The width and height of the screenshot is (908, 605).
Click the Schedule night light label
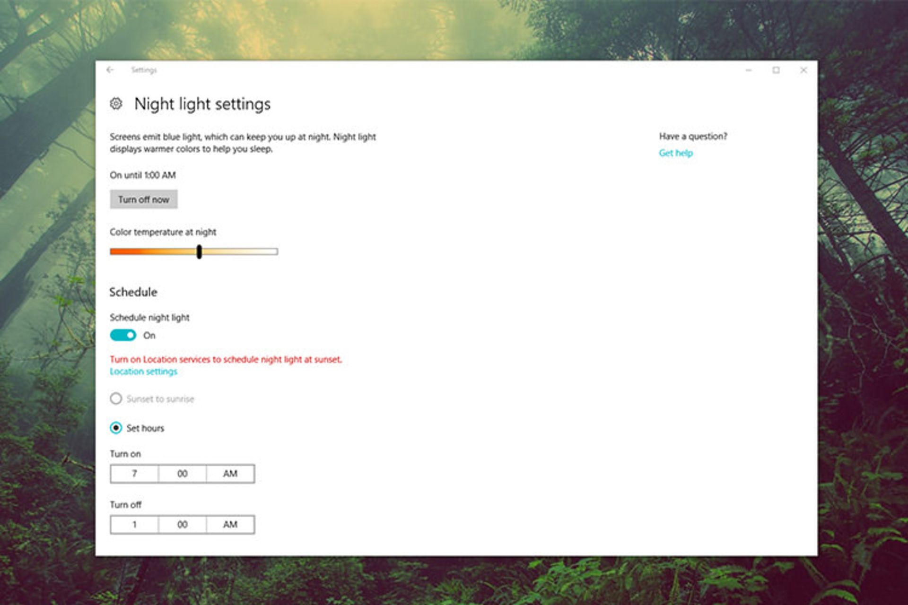click(x=149, y=318)
